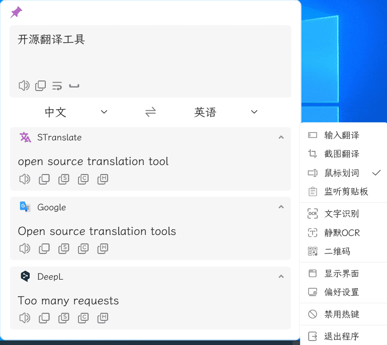The width and height of the screenshot is (387, 345).
Task: Click inside the source text input box
Action: click(x=151, y=55)
